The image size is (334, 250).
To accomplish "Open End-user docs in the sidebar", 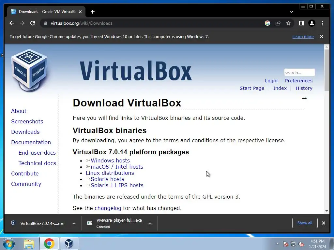I will coord(37,153).
